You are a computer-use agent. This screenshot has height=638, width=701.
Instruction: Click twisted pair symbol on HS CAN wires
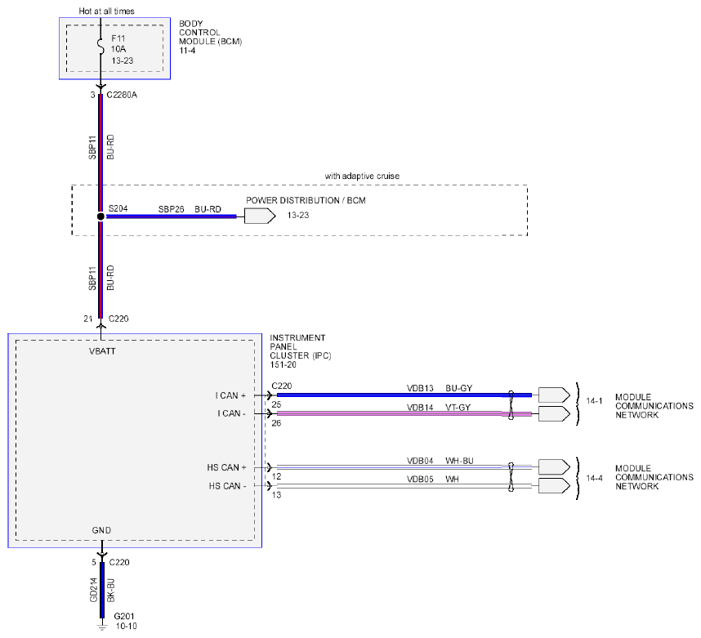point(511,476)
